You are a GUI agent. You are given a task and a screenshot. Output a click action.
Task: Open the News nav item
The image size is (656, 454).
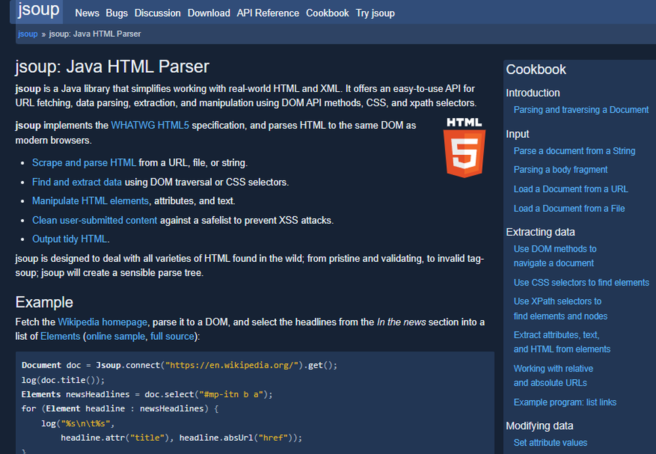tap(87, 13)
